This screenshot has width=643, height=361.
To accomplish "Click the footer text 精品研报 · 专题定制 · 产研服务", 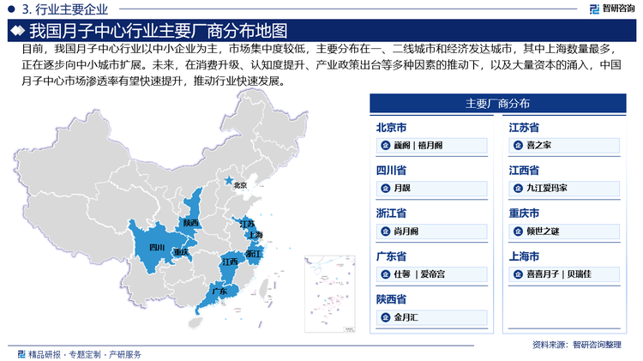I will click(x=85, y=354).
